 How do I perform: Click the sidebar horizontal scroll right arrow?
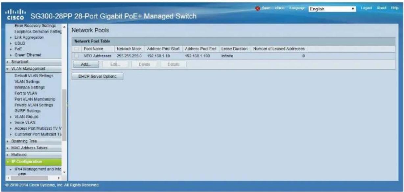(59, 178)
